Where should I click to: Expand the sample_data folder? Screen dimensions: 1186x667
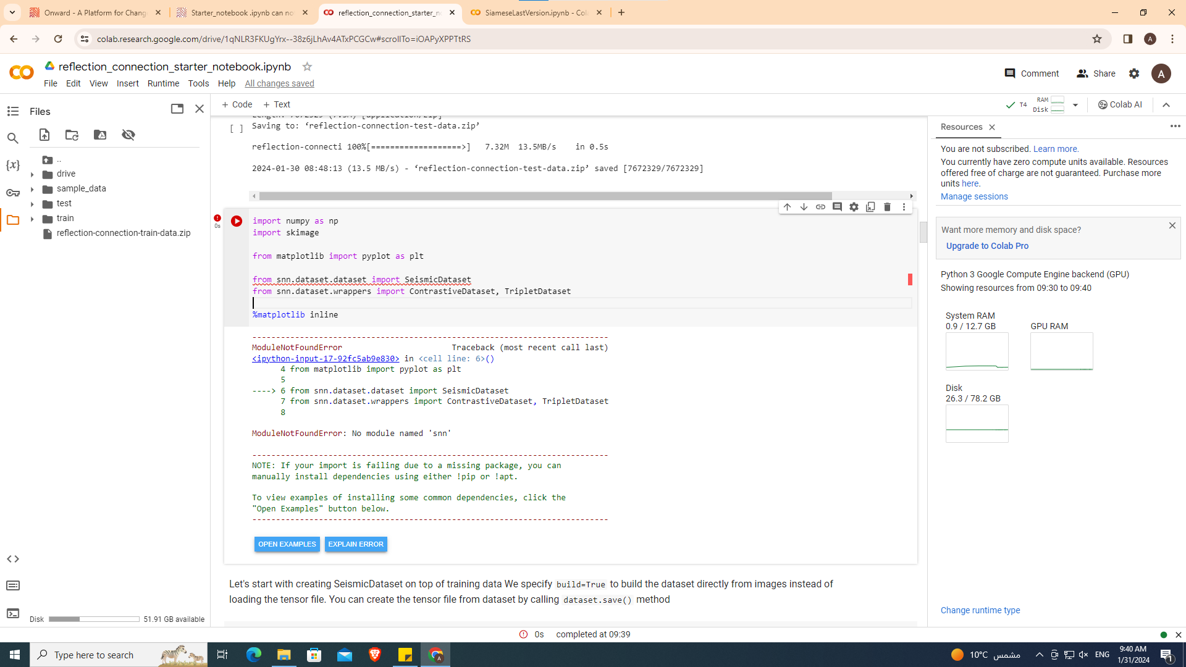pyautogui.click(x=33, y=188)
